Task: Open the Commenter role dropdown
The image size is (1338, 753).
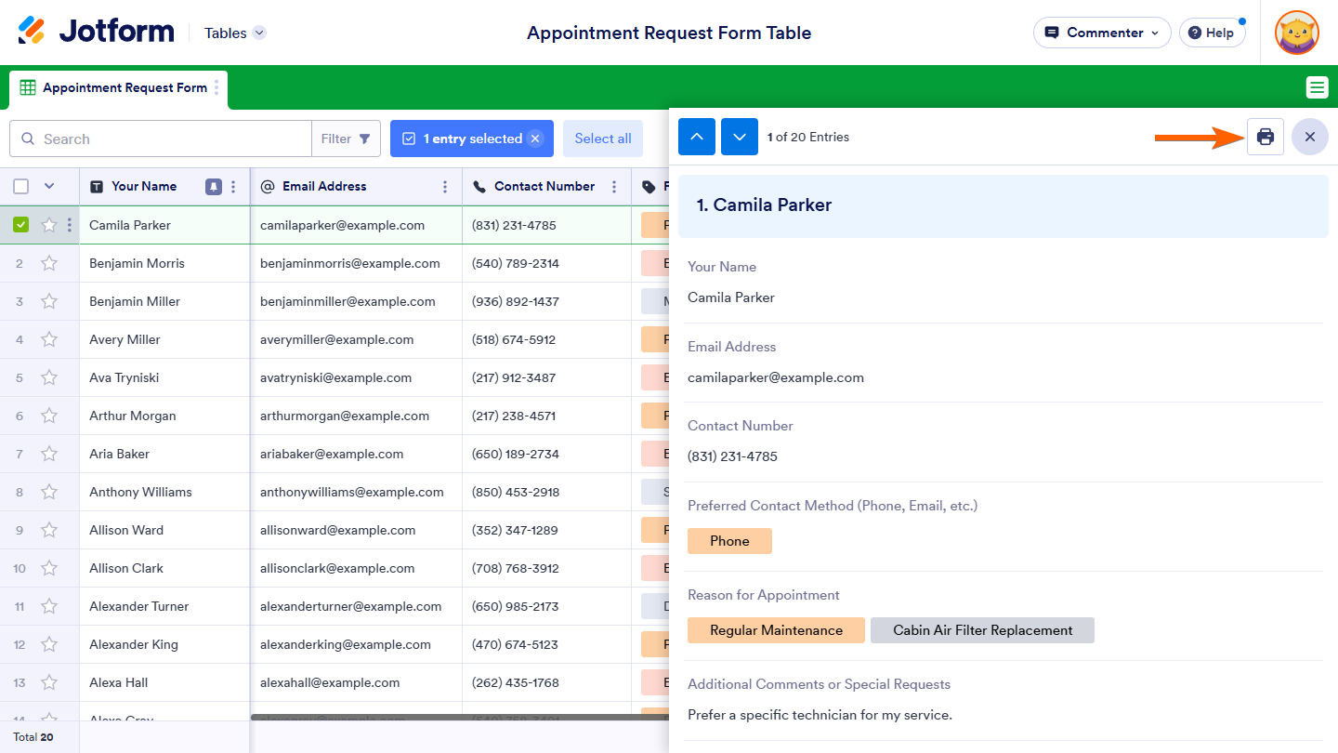Action: [1102, 33]
